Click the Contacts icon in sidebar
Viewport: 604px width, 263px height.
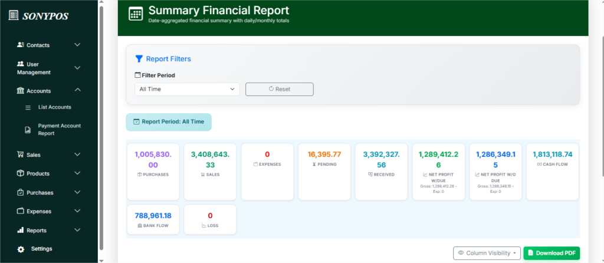pyautogui.click(x=21, y=45)
